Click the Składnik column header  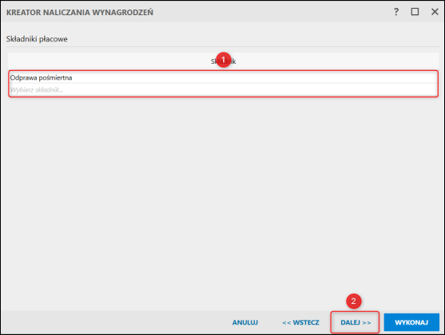[223, 61]
